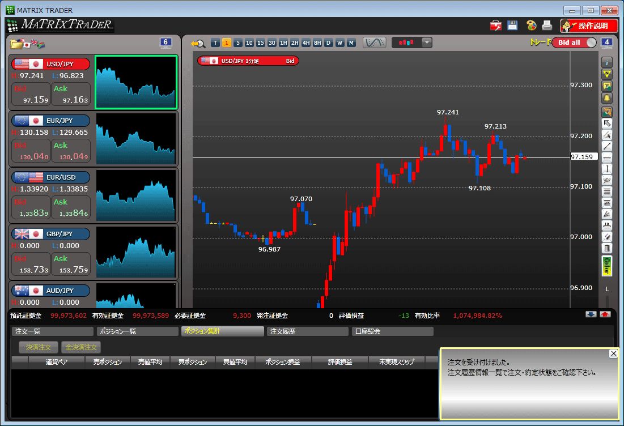This screenshot has width=624, height=426.
Task: Click the printer icon
Action: tap(547, 25)
